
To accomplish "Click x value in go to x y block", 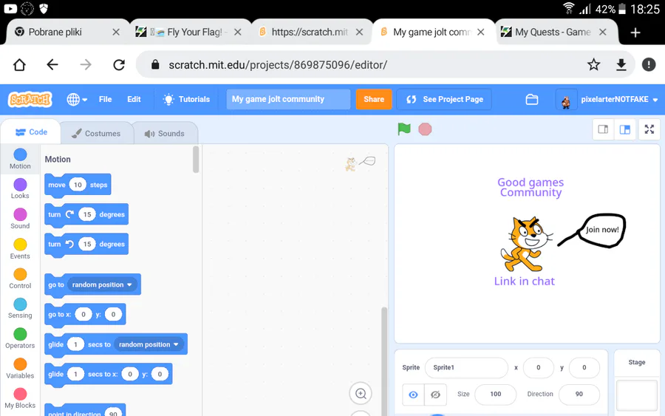I will click(83, 314).
